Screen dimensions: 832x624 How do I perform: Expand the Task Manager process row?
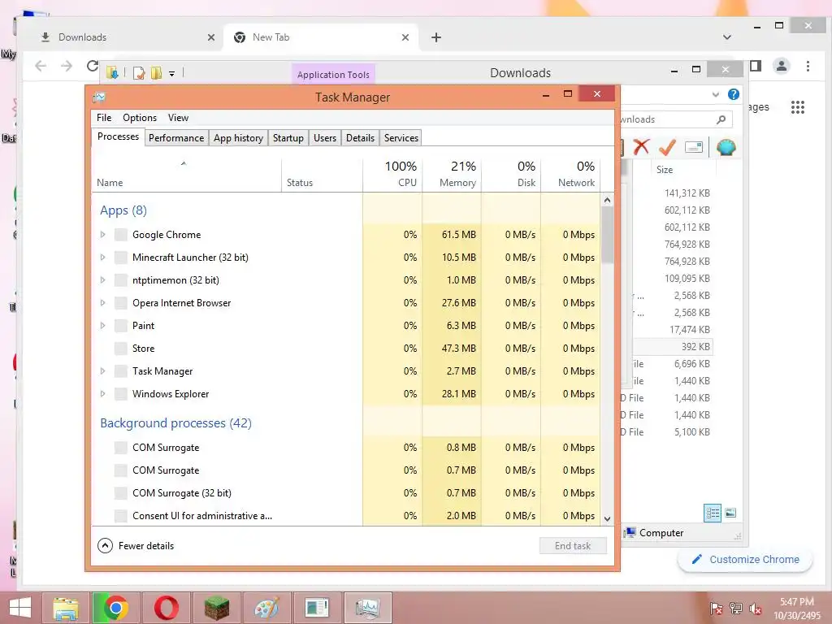[103, 371]
